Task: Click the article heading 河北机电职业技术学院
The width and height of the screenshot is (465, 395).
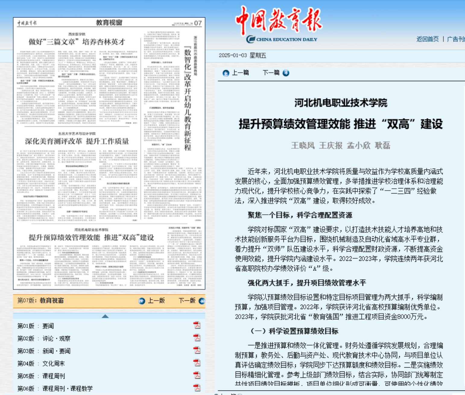Action: tap(341, 103)
